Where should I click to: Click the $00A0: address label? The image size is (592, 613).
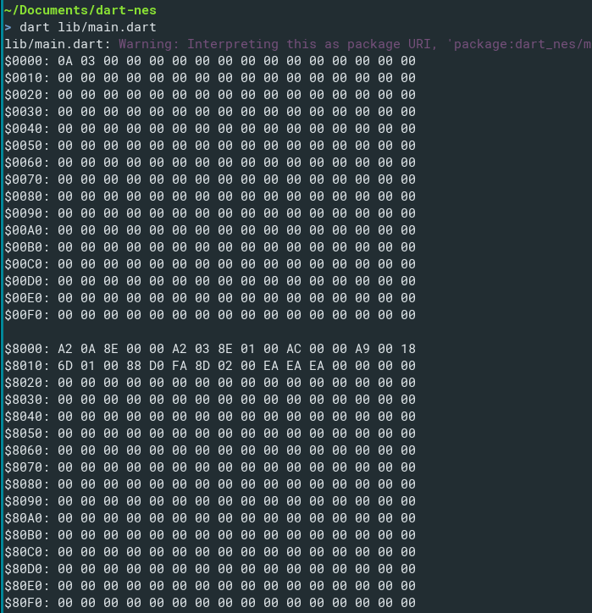[x=27, y=230]
